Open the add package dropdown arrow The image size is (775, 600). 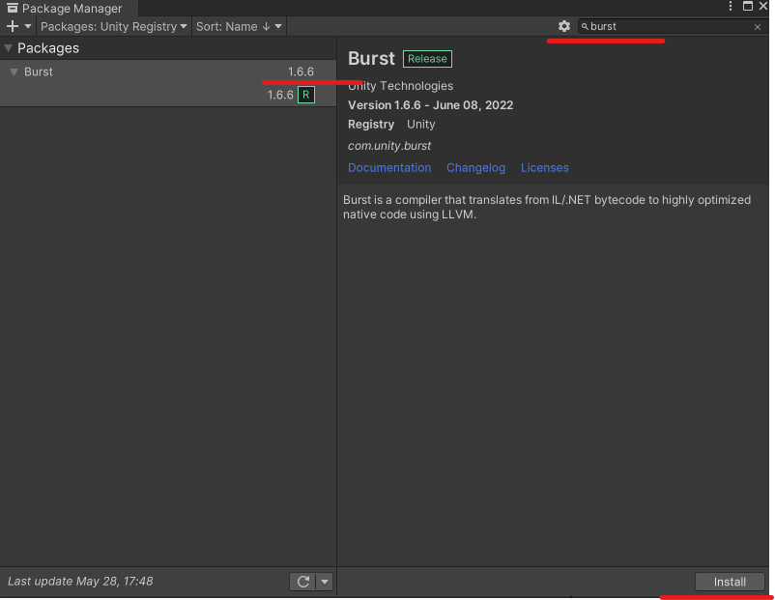point(28,26)
